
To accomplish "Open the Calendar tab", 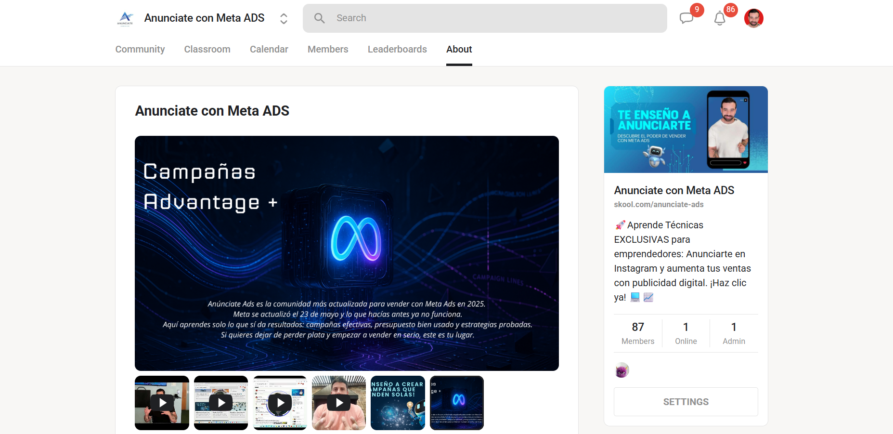I will [269, 49].
